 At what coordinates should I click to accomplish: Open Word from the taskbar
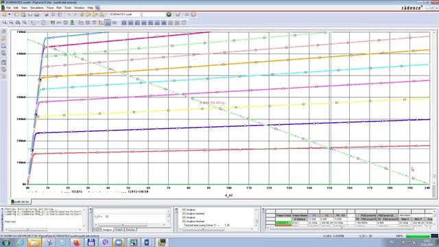pyautogui.click(x=147, y=242)
